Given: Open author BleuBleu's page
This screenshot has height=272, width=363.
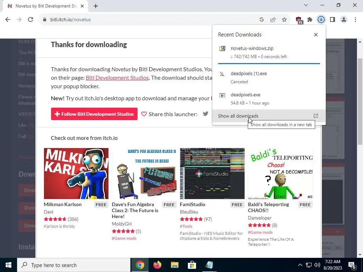Looking at the screenshot, I should click(189, 212).
